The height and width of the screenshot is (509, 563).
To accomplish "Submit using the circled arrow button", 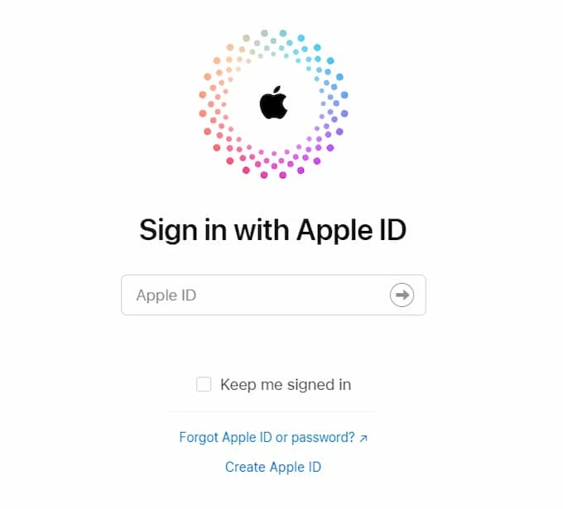I will pos(402,295).
